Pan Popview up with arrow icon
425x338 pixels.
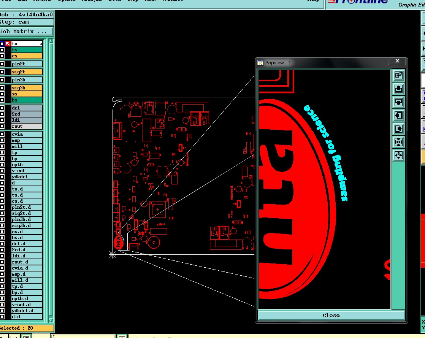tap(398, 89)
